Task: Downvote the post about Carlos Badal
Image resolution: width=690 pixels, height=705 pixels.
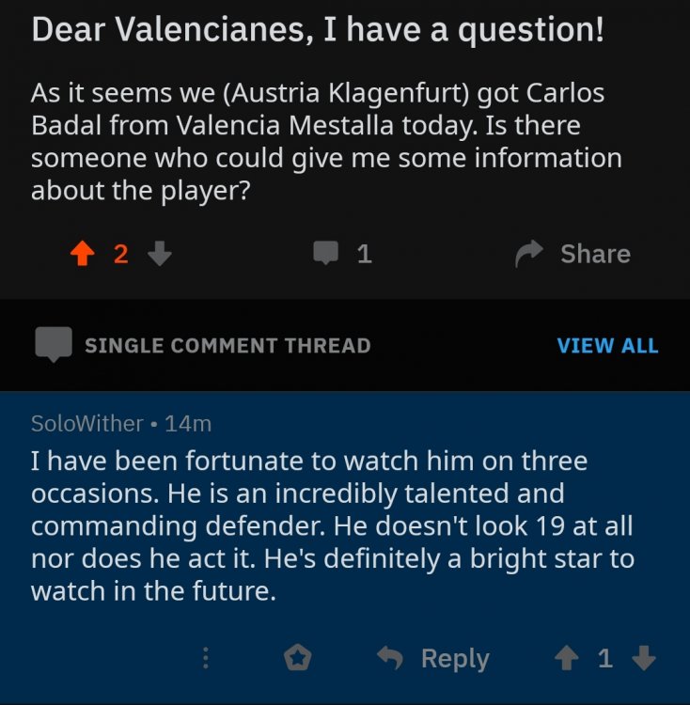Action: 160,253
